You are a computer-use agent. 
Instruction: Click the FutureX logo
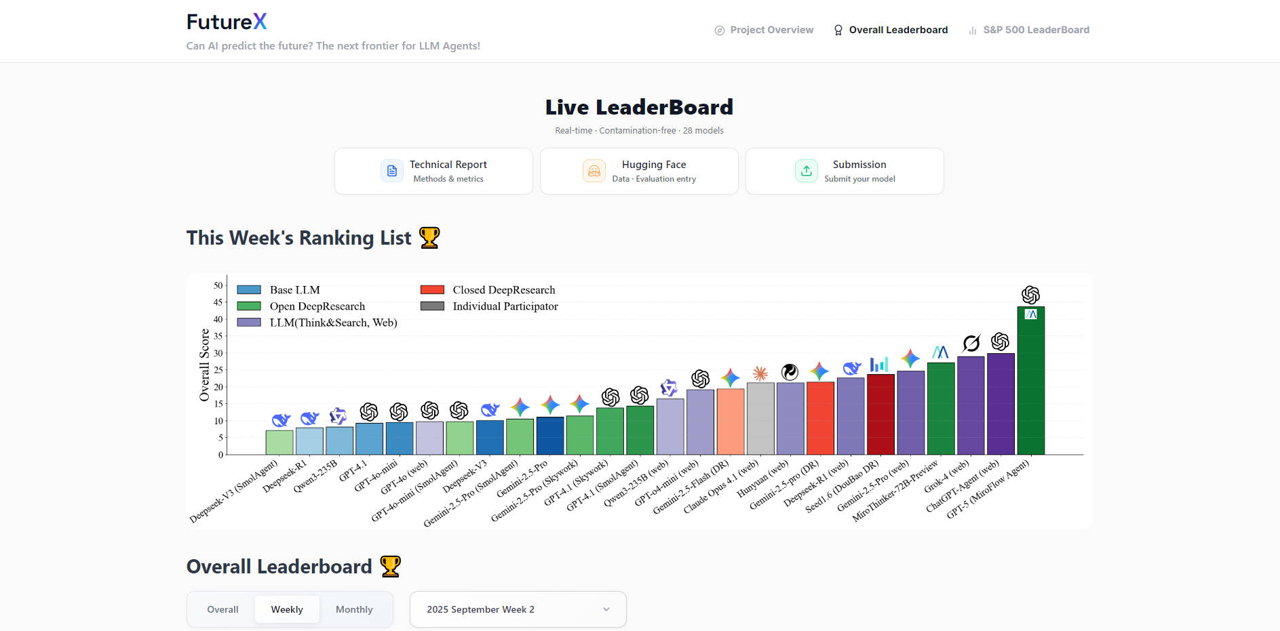tap(227, 22)
